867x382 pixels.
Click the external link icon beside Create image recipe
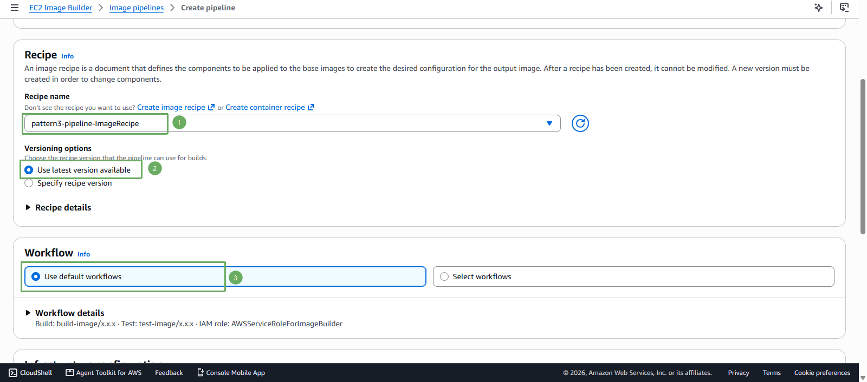pyautogui.click(x=211, y=107)
